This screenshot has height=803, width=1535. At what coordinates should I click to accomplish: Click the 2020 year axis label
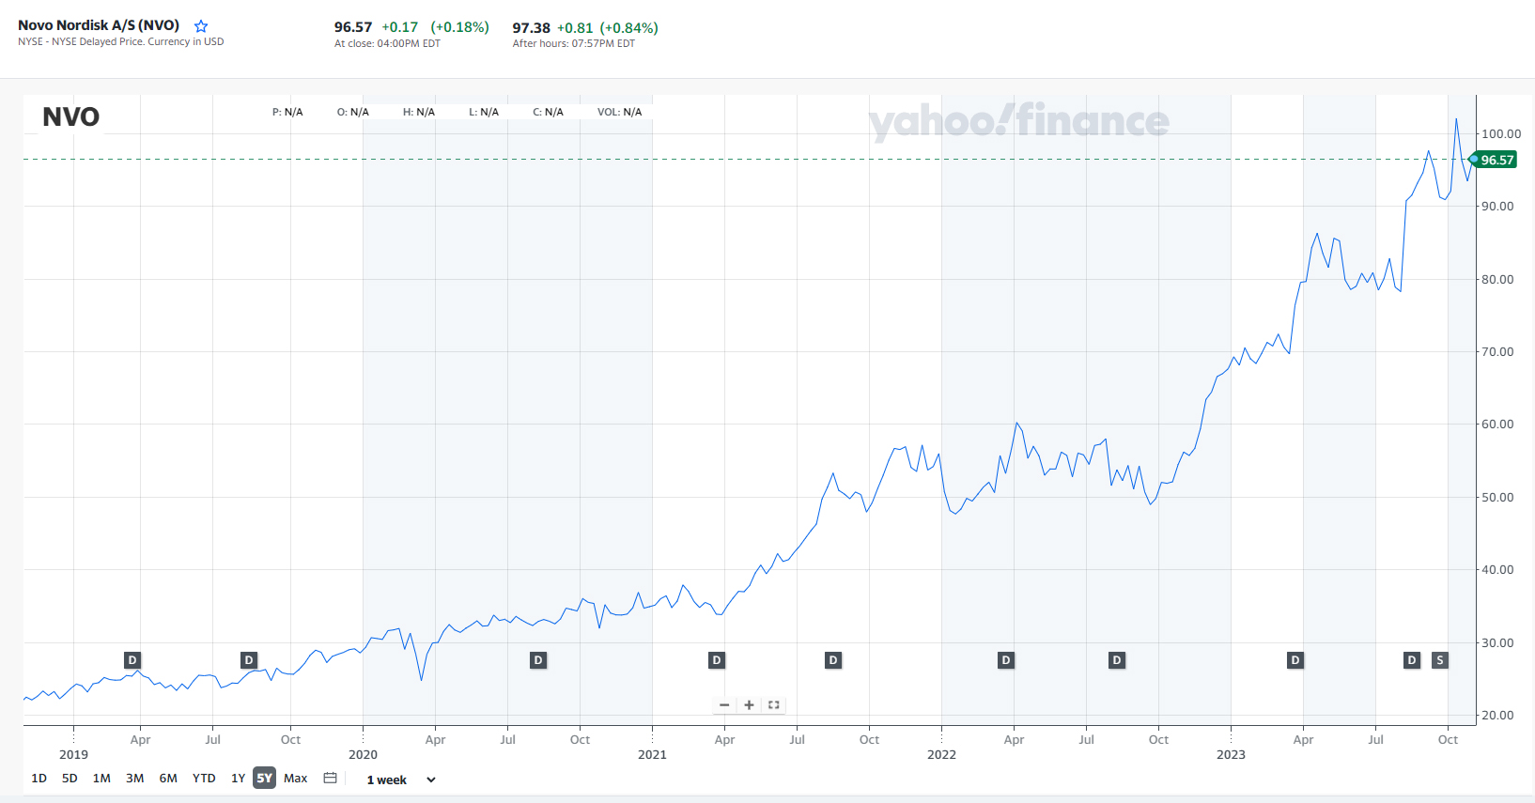[363, 754]
